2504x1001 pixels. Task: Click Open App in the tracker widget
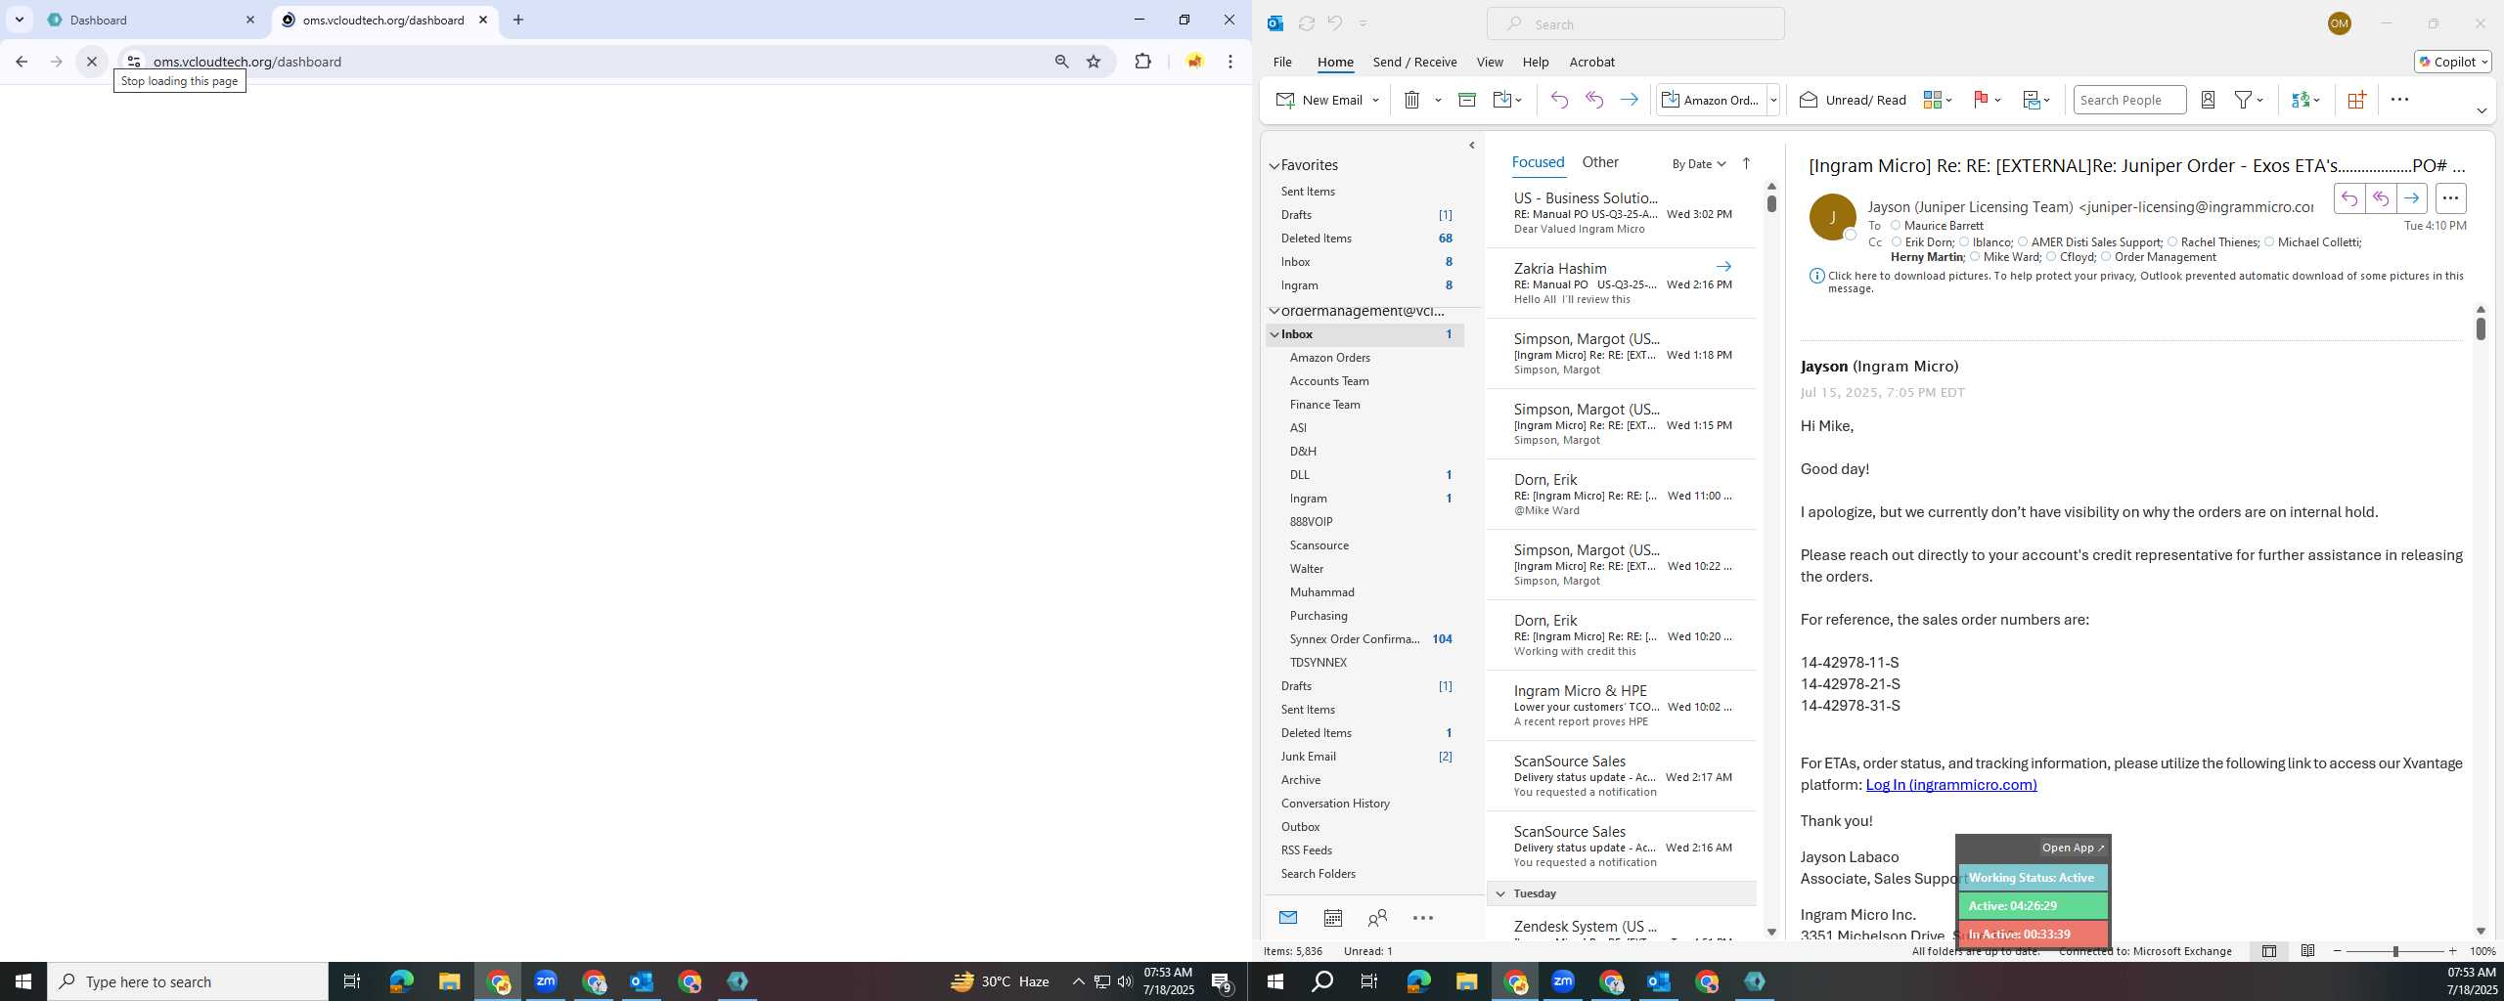(x=2072, y=848)
